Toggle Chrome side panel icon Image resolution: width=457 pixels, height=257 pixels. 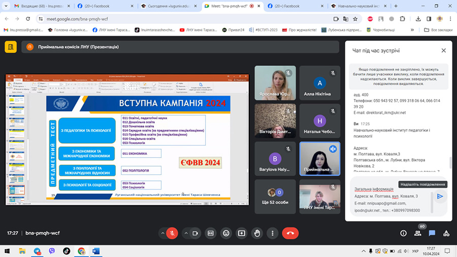429,19
